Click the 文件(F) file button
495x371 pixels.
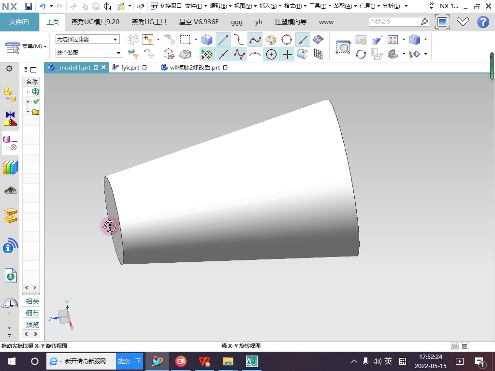pyautogui.click(x=19, y=22)
